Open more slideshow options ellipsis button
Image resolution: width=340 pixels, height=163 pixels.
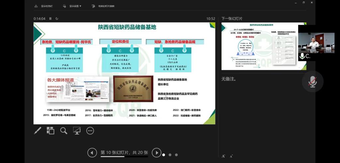tap(90, 131)
